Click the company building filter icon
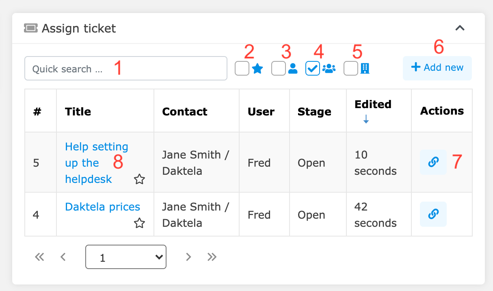The width and height of the screenshot is (493, 291). tap(364, 68)
